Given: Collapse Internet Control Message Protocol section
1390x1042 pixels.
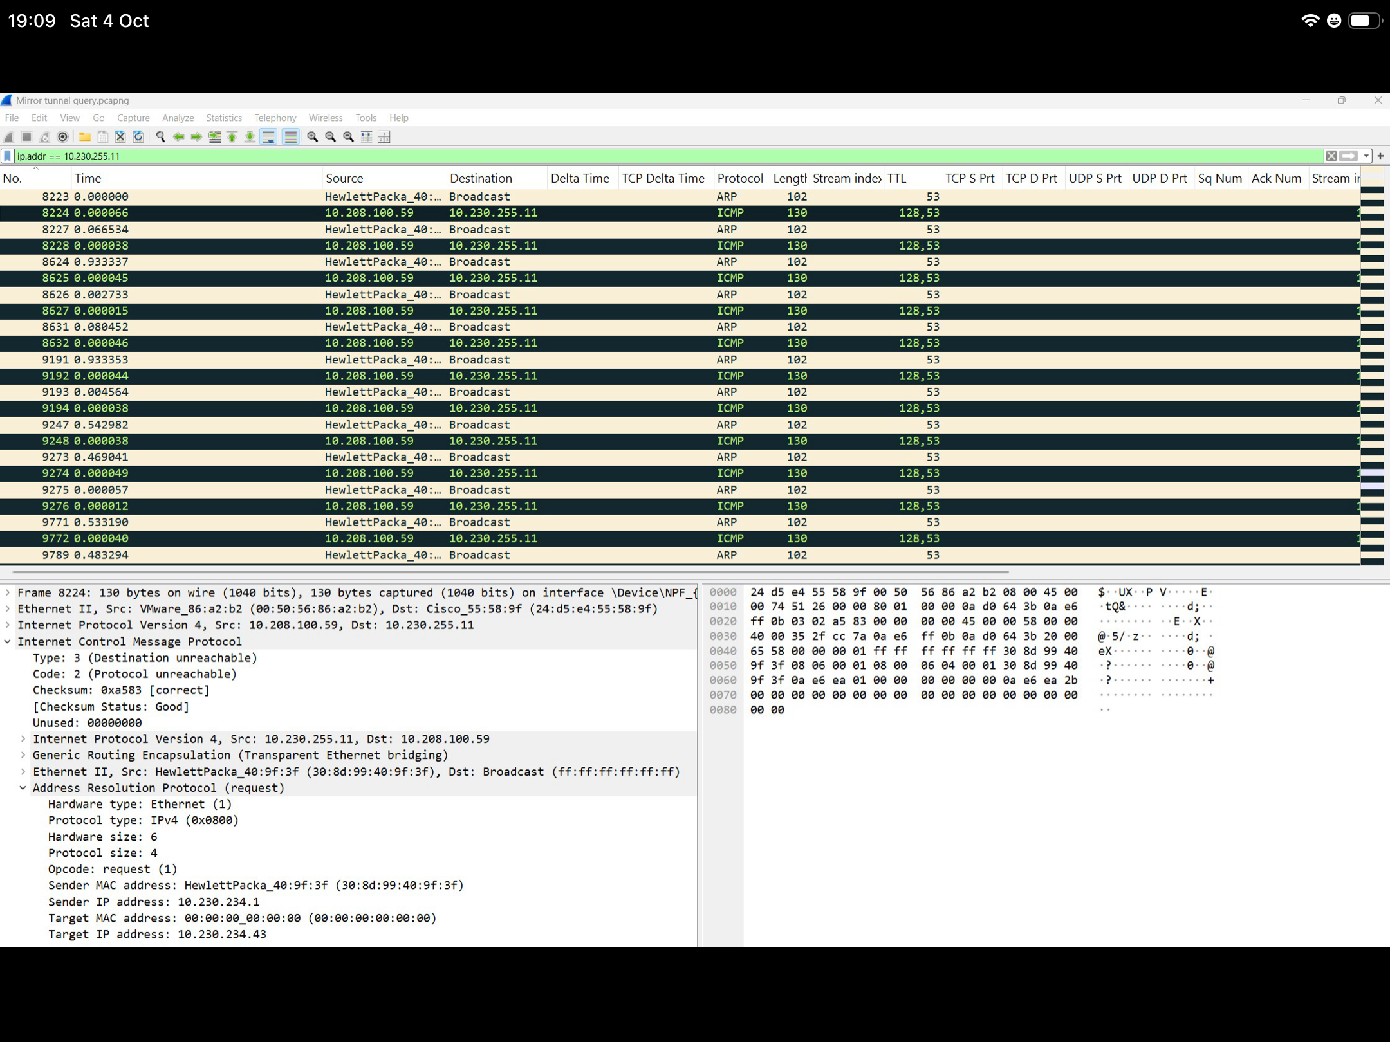Looking at the screenshot, I should pos(8,641).
